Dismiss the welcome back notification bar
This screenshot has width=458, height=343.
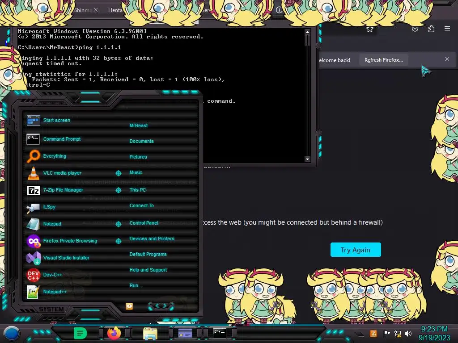[x=447, y=59]
